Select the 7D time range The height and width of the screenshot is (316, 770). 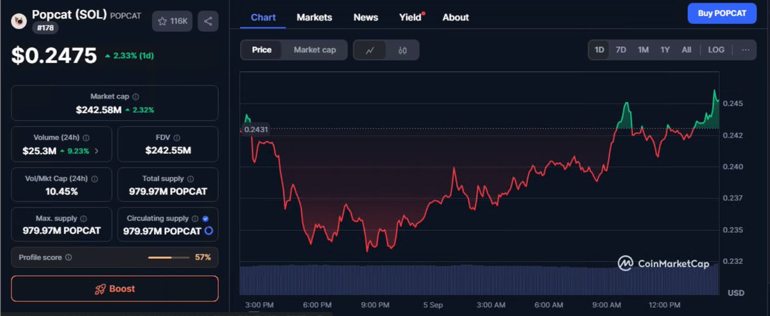point(621,50)
